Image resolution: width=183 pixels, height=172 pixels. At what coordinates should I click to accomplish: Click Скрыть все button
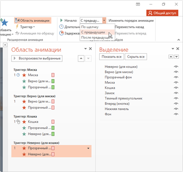136,57
